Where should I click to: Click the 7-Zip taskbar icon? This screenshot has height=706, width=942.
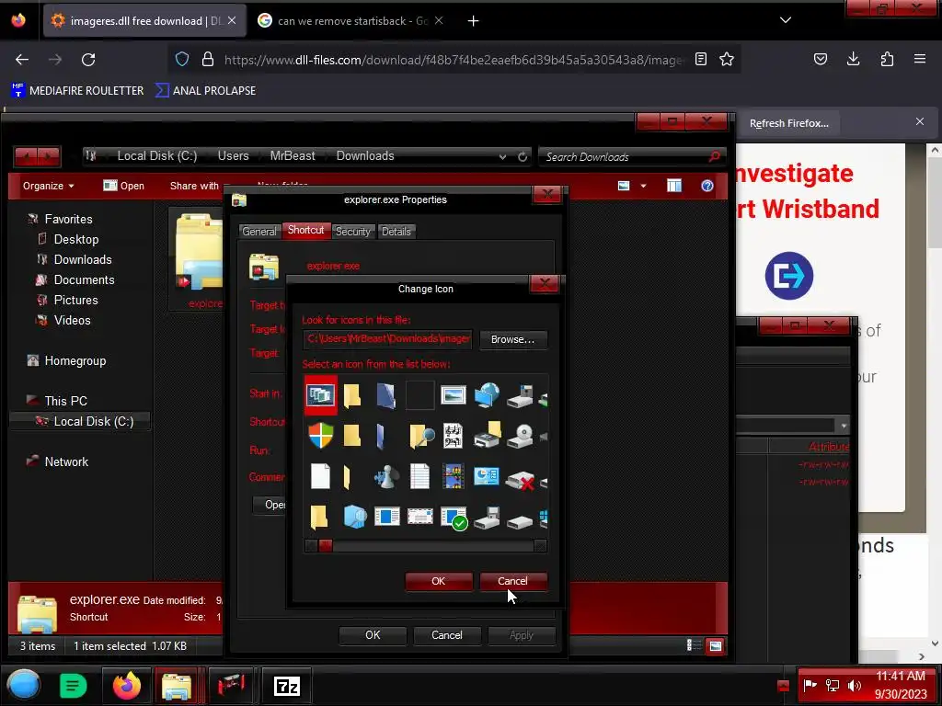point(287,686)
